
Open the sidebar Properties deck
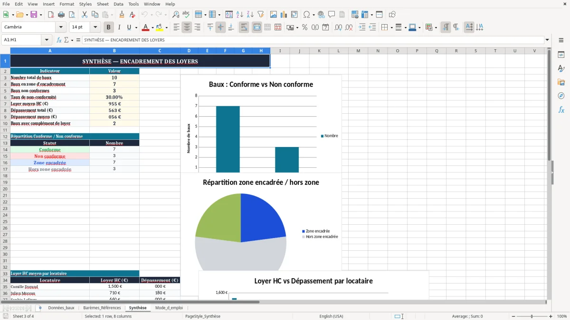[x=561, y=55]
